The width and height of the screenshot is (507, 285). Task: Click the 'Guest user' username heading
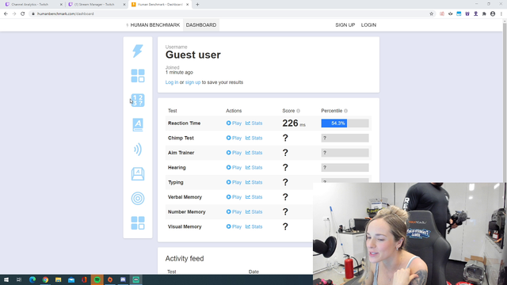[x=193, y=55]
